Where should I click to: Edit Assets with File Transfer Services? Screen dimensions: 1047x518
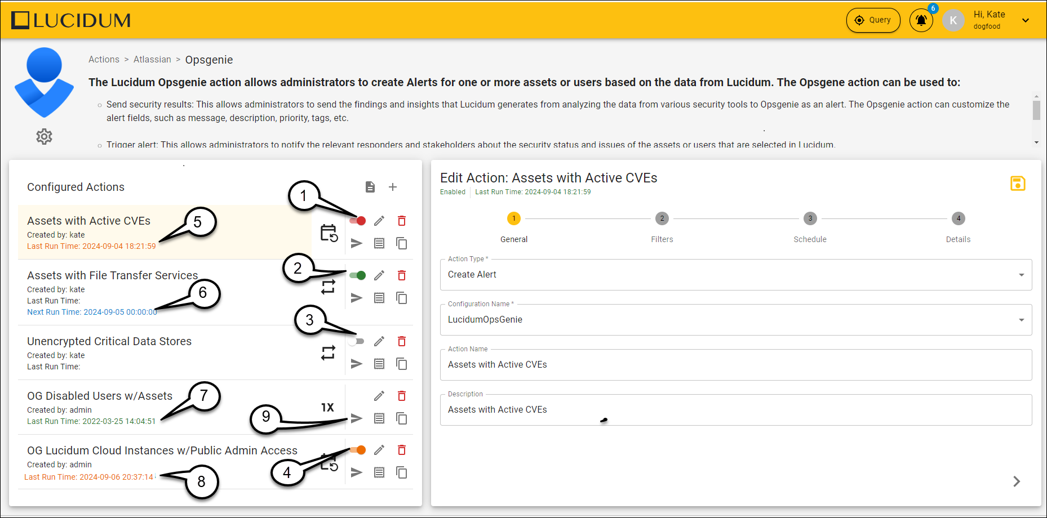(379, 275)
